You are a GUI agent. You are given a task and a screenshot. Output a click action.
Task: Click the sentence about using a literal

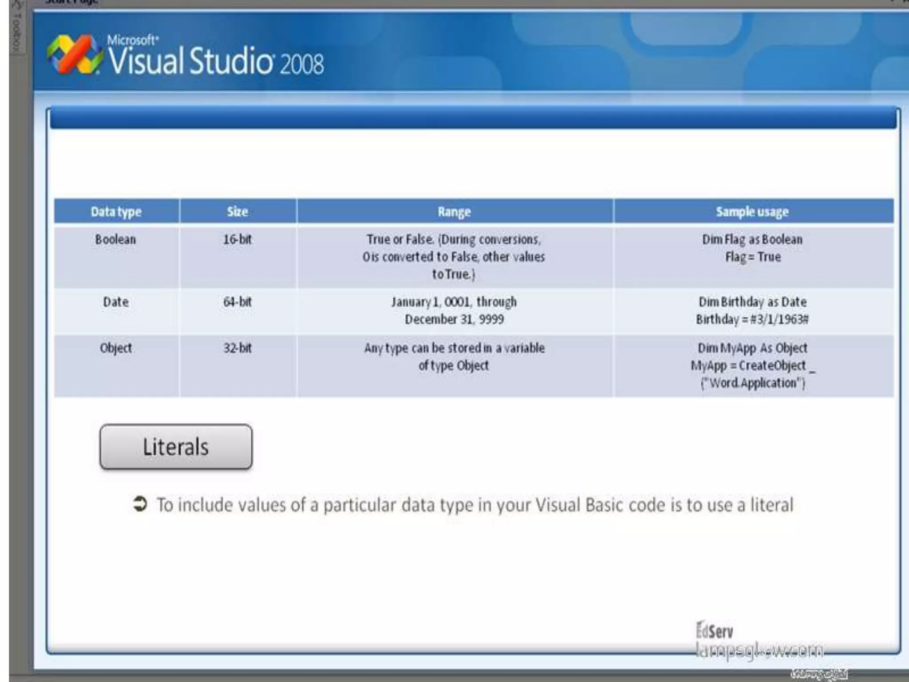point(475,505)
